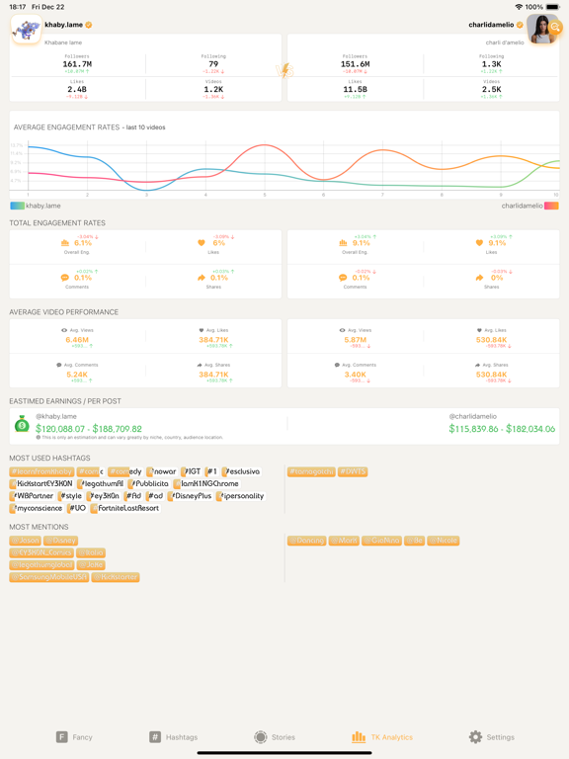569x759 pixels.
Task: Tap charlidamelio's #DWTS hashtag
Action: click(x=353, y=471)
